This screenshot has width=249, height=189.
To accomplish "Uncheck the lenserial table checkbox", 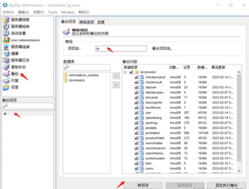I will click(x=136, y=98).
